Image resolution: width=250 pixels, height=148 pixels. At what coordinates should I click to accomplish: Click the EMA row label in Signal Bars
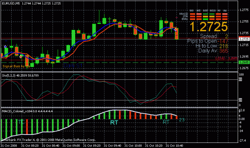(x=185, y=19)
